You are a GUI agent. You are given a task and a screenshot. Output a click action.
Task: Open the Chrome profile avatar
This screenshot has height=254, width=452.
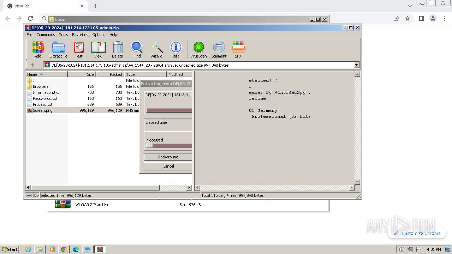433,18
